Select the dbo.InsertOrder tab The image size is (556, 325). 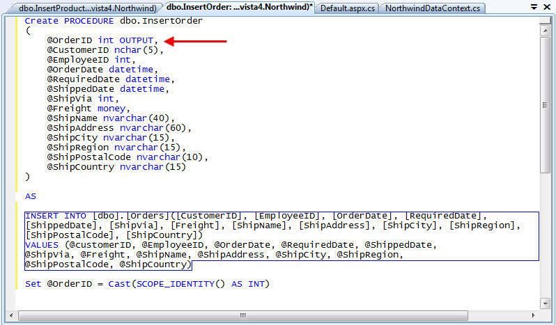(240, 8)
